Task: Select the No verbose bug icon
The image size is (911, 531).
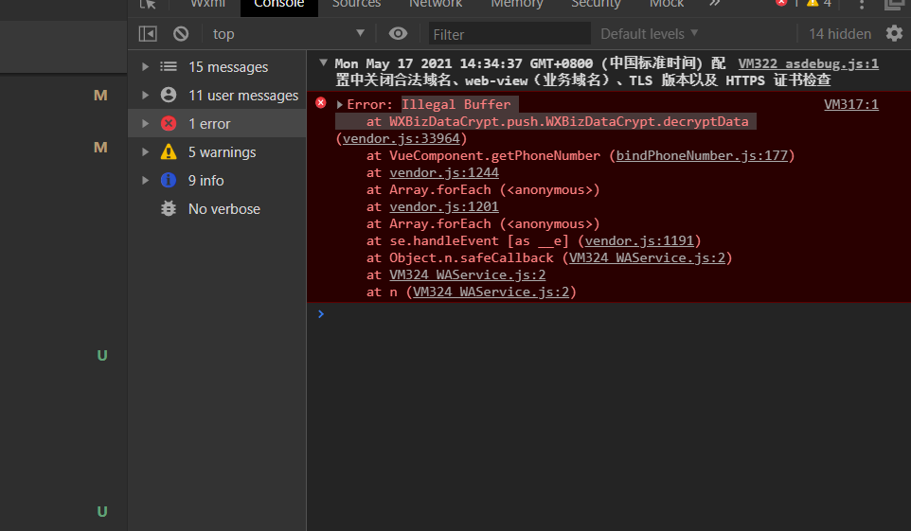Action: click(x=169, y=208)
